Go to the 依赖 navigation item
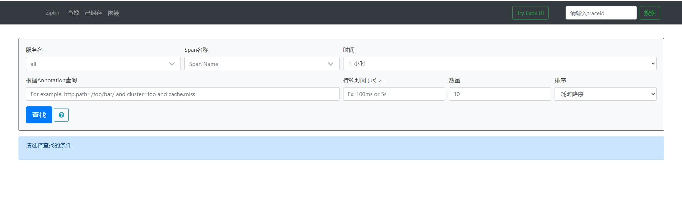682x201 pixels. [x=113, y=13]
